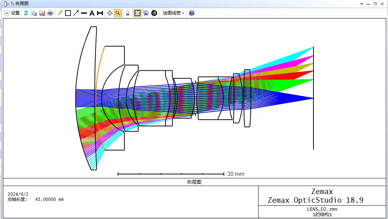Reset the view with circular arrow icon
Viewport: 388px width, 219px height.
pos(154,13)
